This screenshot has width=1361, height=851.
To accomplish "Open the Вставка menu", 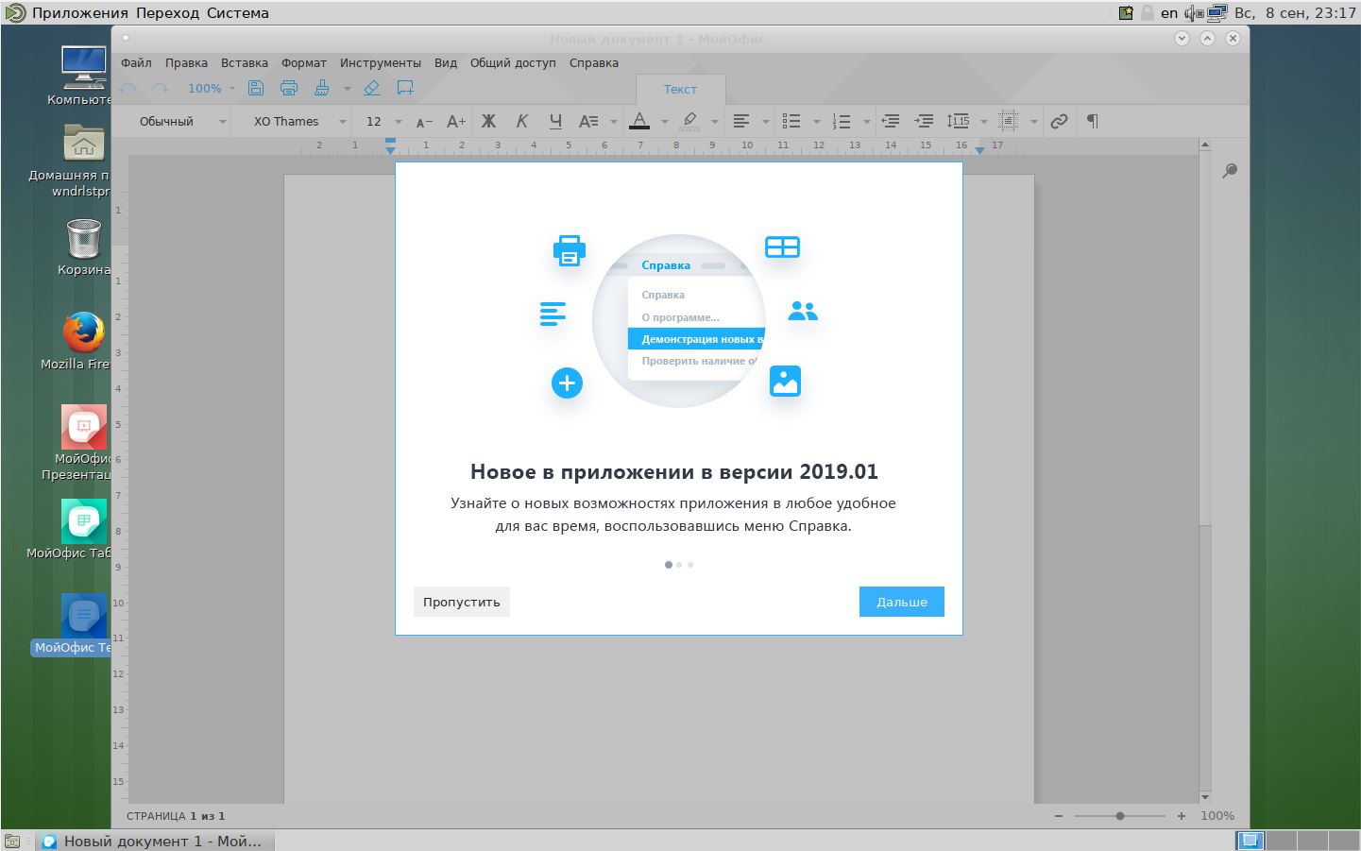I will pos(245,62).
